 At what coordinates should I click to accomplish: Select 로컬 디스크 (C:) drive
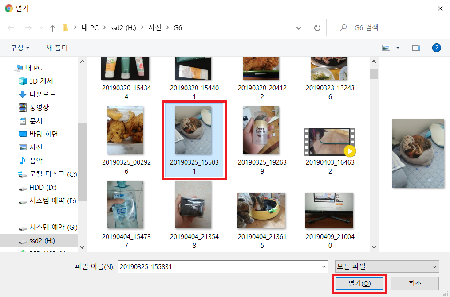tap(47, 174)
